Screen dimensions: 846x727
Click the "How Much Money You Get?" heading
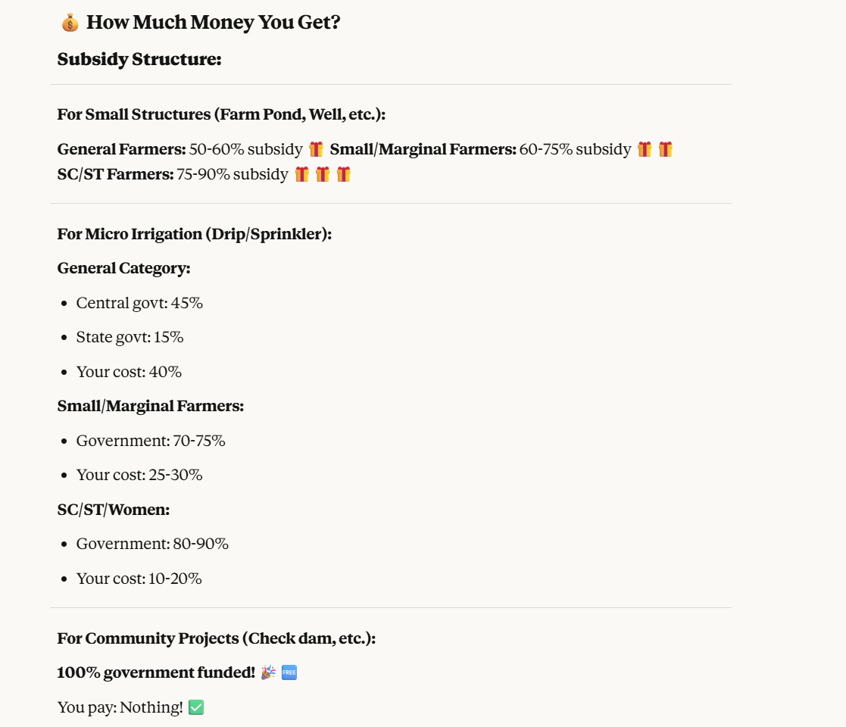coord(213,23)
